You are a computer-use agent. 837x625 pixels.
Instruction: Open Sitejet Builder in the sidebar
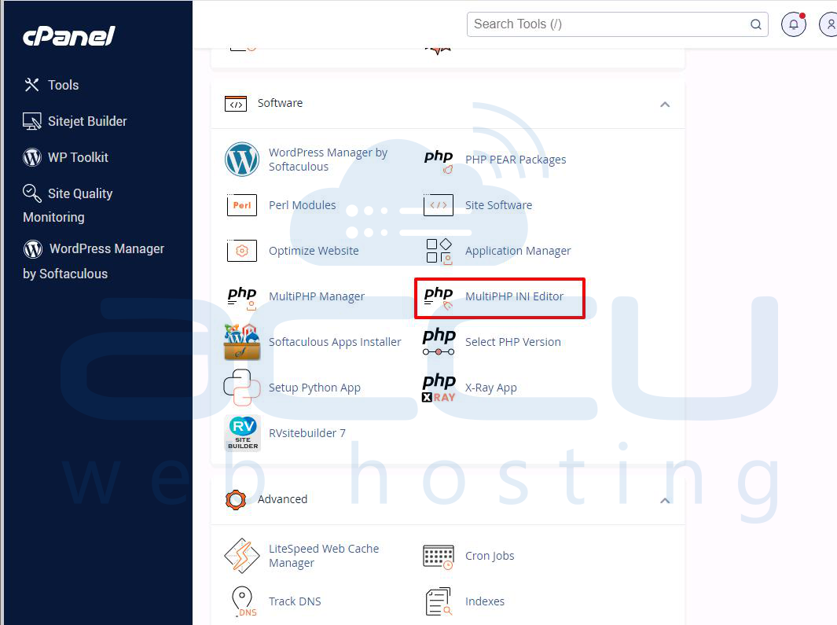pyautogui.click(x=75, y=121)
